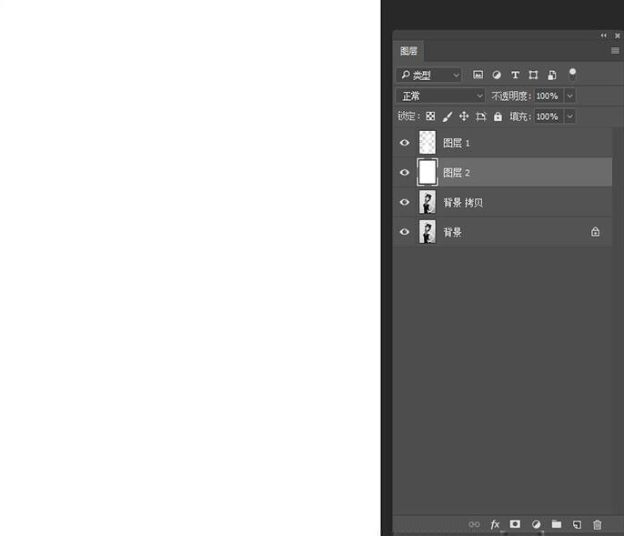Screen dimensions: 624x536
Task: Hide the 图层 1 layer
Action: tap(404, 143)
